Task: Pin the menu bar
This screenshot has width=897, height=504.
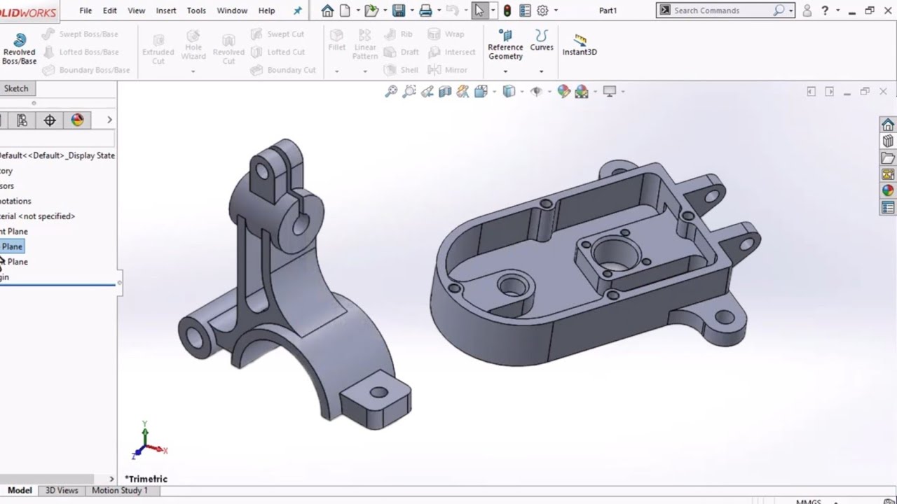Action: (298, 10)
